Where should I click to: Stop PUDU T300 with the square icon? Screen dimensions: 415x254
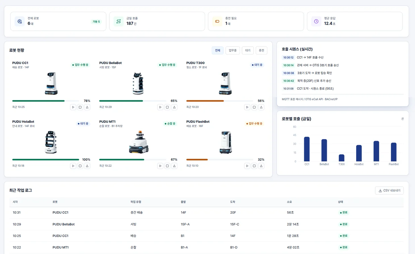[x=254, y=107]
